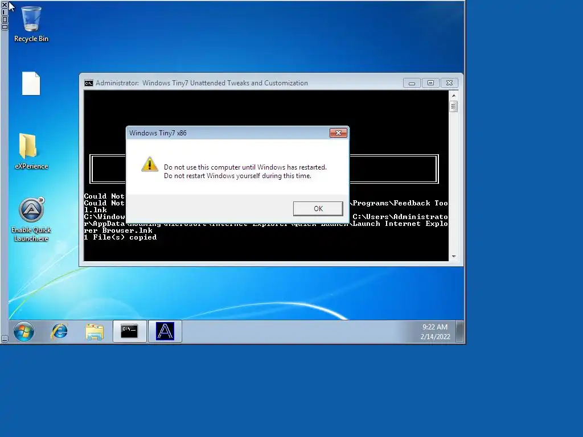Click the Show Desktop strip beside the clock

coord(459,331)
